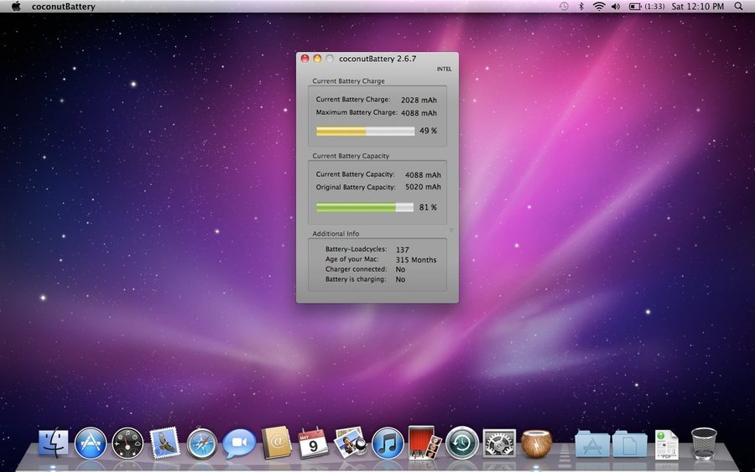The height and width of the screenshot is (472, 755).
Task: Close the coconutBattery window
Action: [x=305, y=59]
